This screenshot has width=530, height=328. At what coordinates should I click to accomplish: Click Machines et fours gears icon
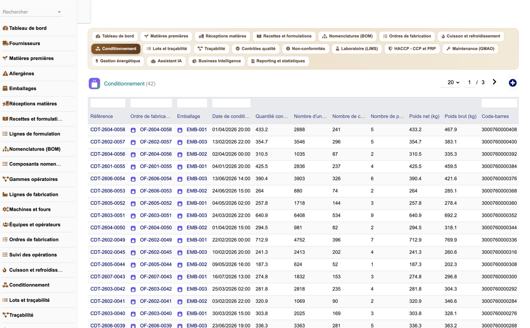click(x=5, y=209)
